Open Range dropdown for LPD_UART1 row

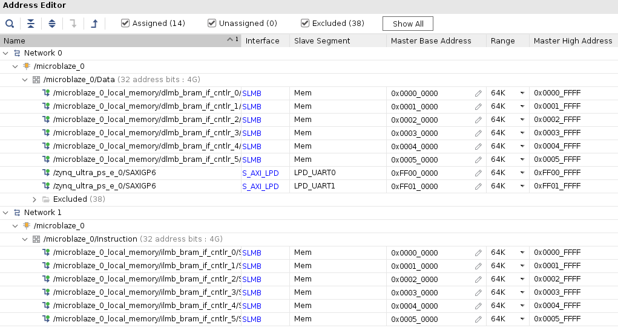(x=522, y=186)
